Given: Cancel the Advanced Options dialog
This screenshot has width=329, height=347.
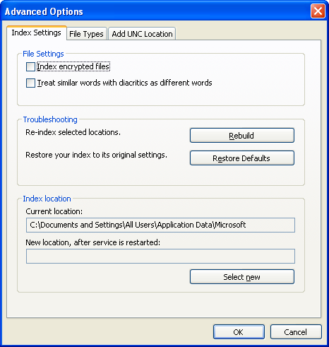Looking at the screenshot, I should pyautogui.click(x=296, y=332).
